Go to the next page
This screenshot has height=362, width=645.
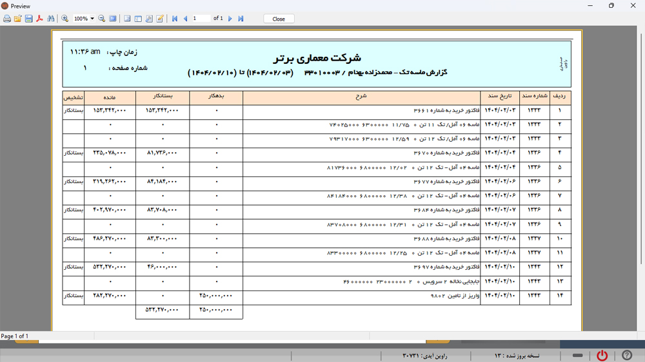(x=230, y=19)
